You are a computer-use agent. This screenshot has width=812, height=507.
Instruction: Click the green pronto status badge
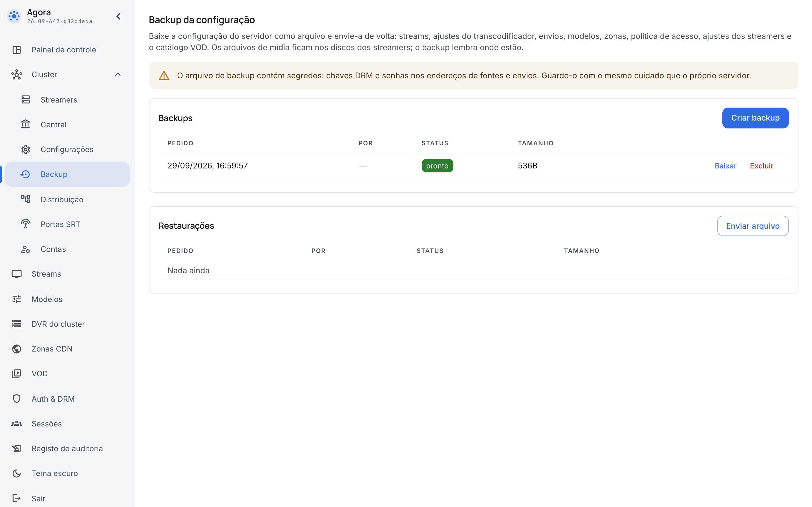tap(437, 166)
